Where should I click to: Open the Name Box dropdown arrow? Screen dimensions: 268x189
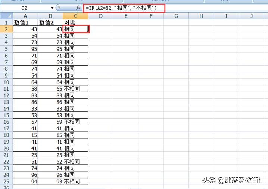point(52,8)
